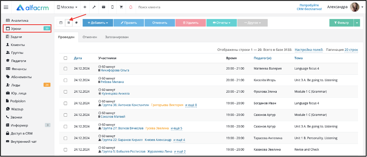Tick the checkbox for Соколов Матвей lesson
This screenshot has width=367, height=157.
(x=66, y=115)
